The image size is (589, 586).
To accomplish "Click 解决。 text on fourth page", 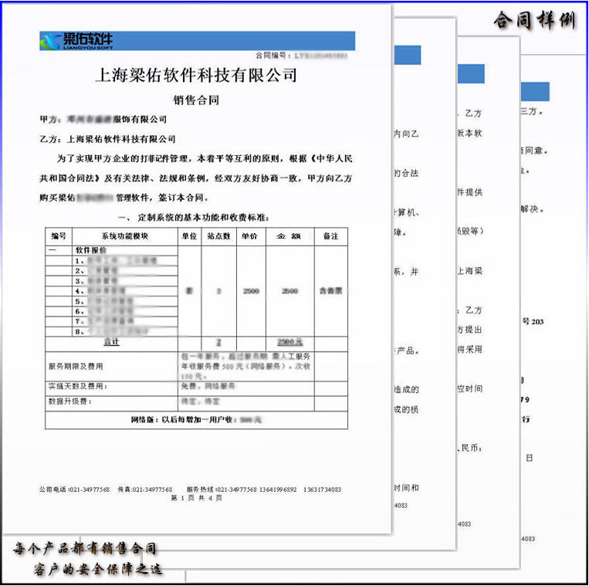I will coord(533,209).
